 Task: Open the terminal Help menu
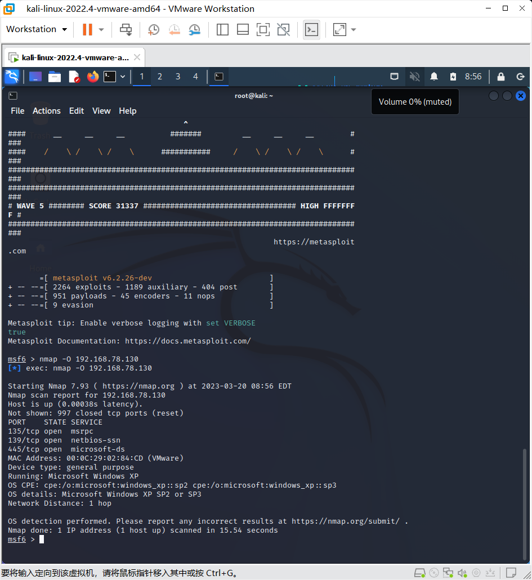[x=128, y=111]
